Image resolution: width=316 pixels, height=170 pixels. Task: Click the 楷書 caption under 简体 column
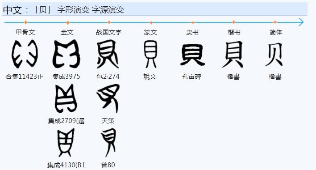[x=275, y=76]
